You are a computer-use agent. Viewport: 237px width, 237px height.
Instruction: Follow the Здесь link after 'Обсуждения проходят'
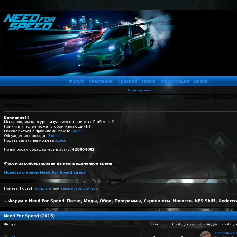click(x=54, y=136)
